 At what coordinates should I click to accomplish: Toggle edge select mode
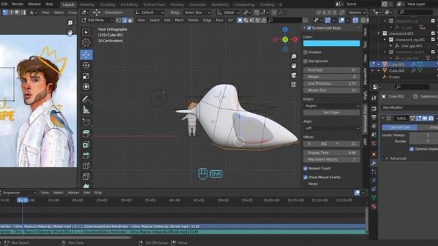pyautogui.click(x=125, y=20)
